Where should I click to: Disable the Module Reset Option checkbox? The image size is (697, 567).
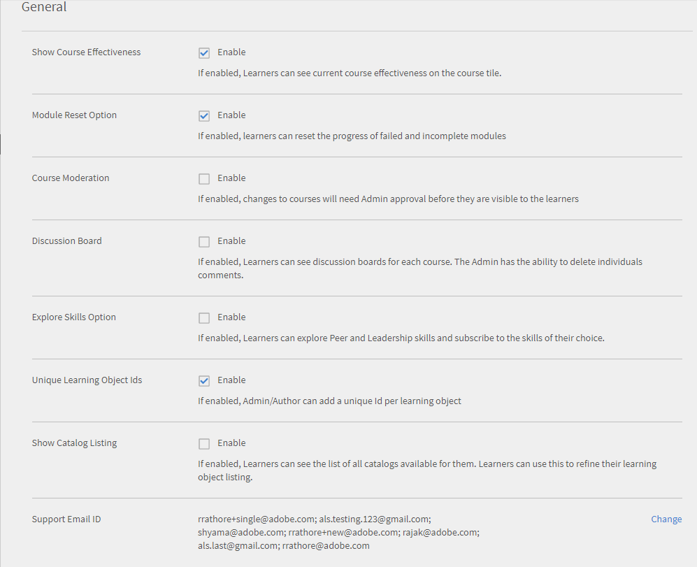(x=204, y=115)
